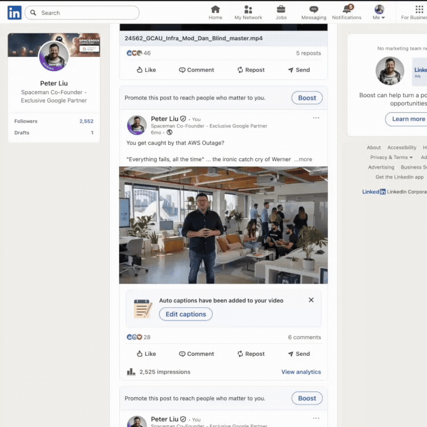Click globe visibility icon next to 6mo
427x427 pixels.
170,132
